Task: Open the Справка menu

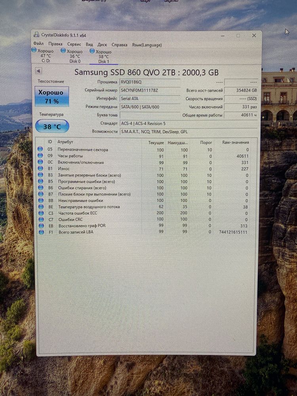Action: (119, 45)
